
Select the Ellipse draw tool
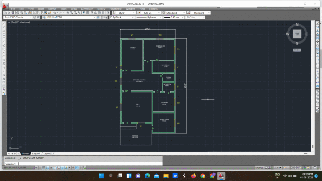point(4,57)
